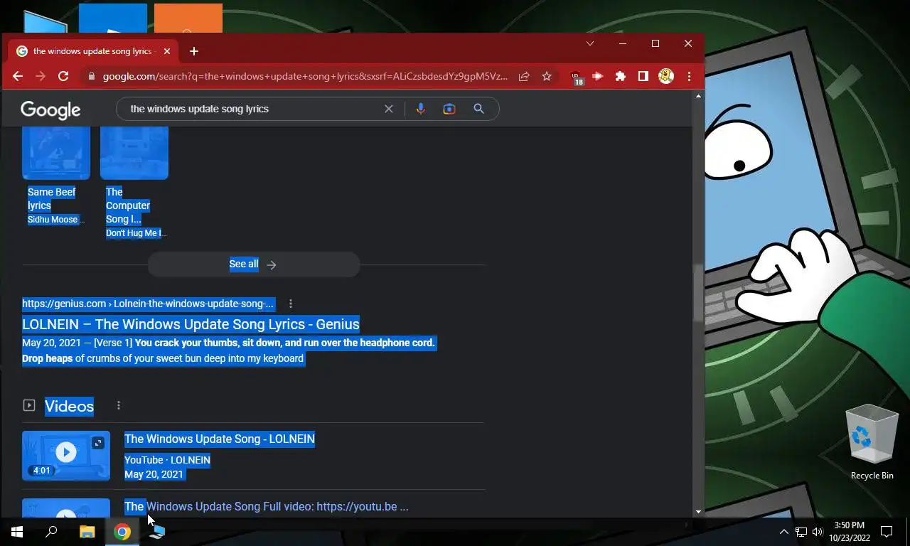
Task: Bookmark this tab with star icon
Action: click(547, 76)
